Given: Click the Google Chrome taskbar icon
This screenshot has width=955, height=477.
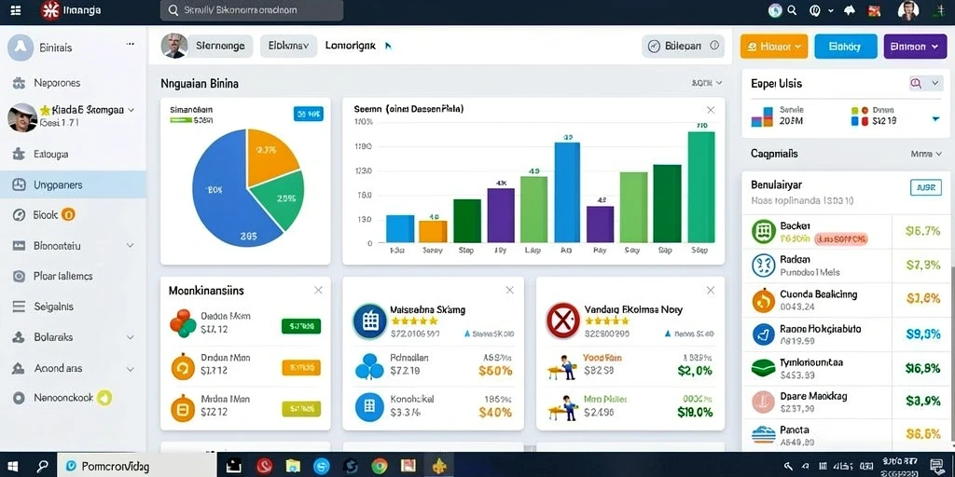Looking at the screenshot, I should click(x=380, y=466).
